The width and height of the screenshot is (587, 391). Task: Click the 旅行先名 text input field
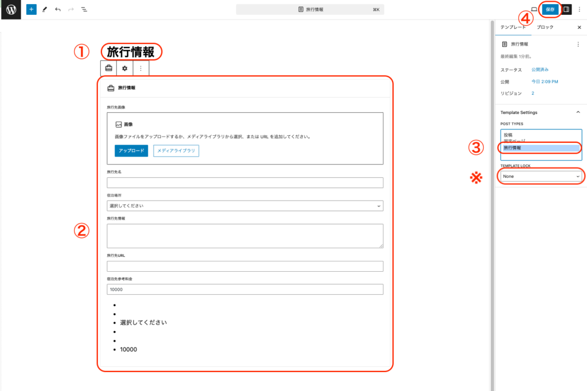[245, 183]
